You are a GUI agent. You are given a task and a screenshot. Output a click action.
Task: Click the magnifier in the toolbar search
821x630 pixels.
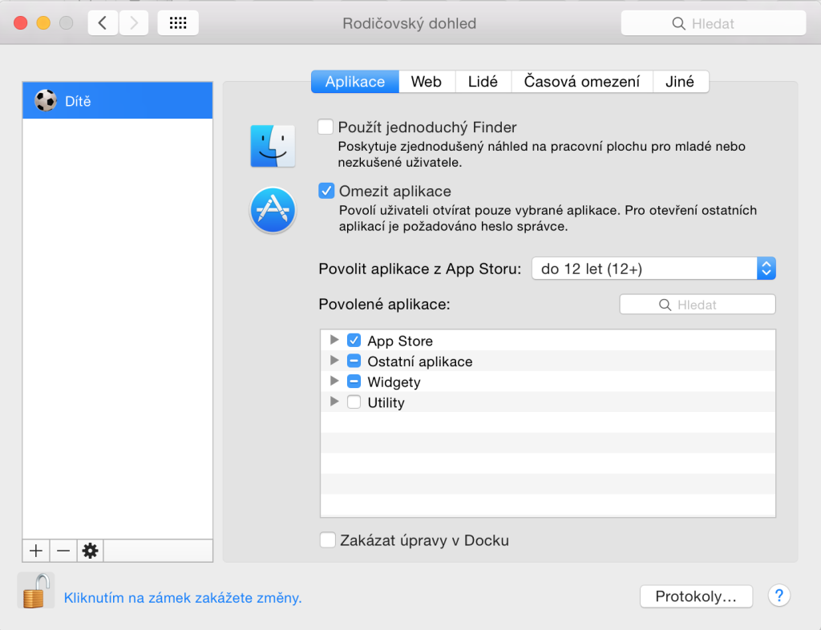coord(678,23)
